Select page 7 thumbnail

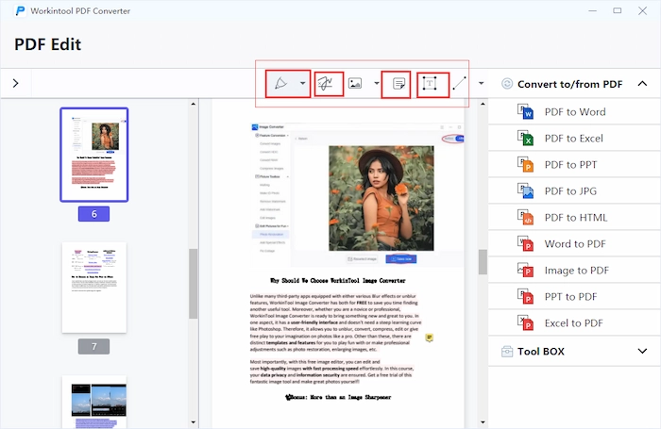pos(94,288)
